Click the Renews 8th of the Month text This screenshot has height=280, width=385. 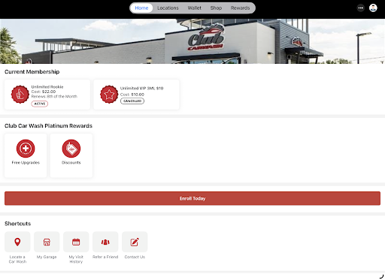54,96
